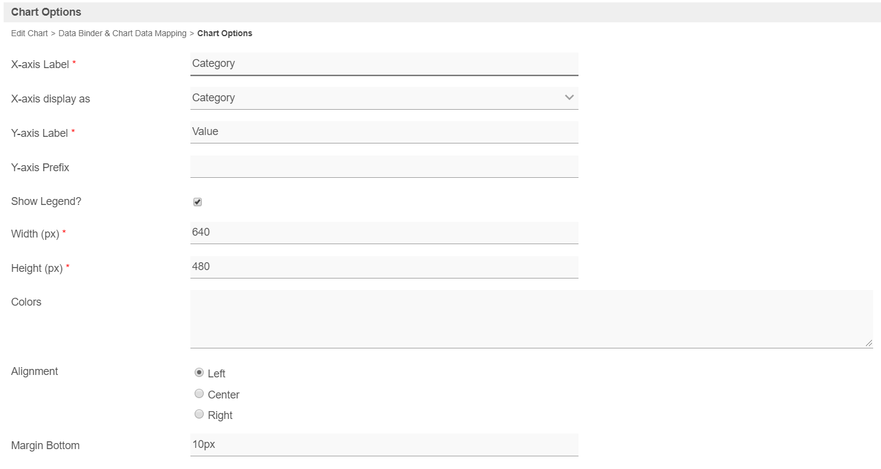881x469 pixels.
Task: Click the Height (px) field showing 480
Action: coord(384,266)
